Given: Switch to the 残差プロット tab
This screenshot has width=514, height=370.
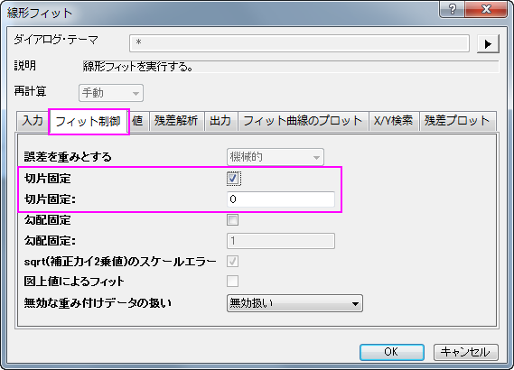Looking at the screenshot, I should (457, 121).
